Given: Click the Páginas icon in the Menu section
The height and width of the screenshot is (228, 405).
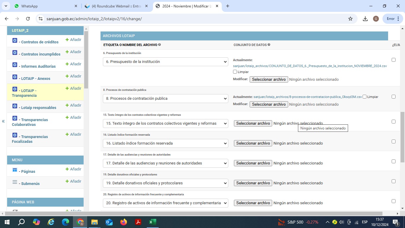Looking at the screenshot, I should tap(15, 170).
